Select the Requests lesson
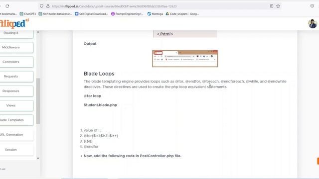 (x=16, y=76)
